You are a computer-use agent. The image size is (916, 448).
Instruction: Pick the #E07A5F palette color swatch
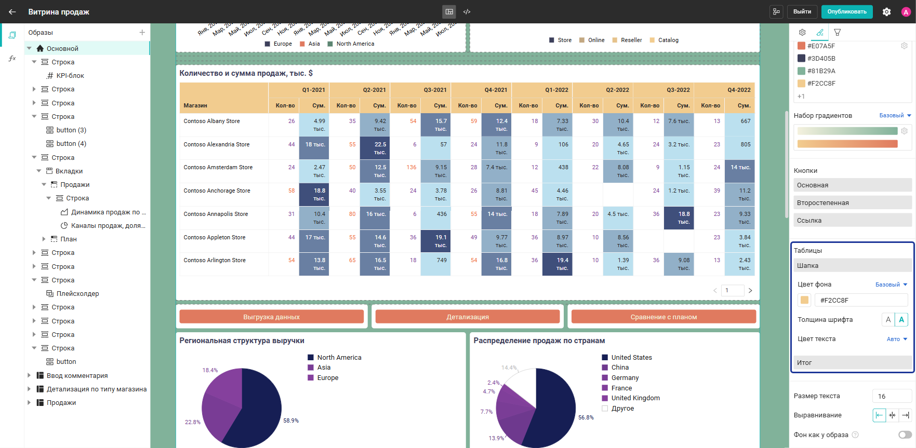pos(801,46)
